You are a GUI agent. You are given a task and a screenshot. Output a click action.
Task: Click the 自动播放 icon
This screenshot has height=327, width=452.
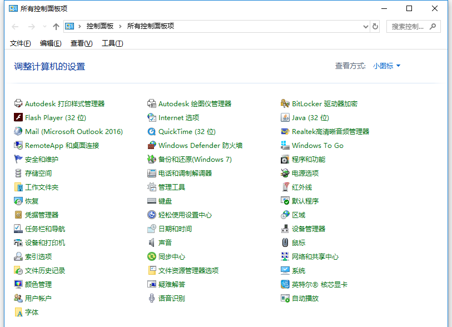[x=285, y=298]
